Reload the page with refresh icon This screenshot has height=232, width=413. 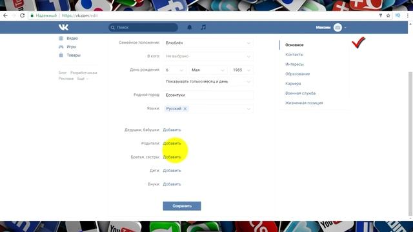click(23, 15)
